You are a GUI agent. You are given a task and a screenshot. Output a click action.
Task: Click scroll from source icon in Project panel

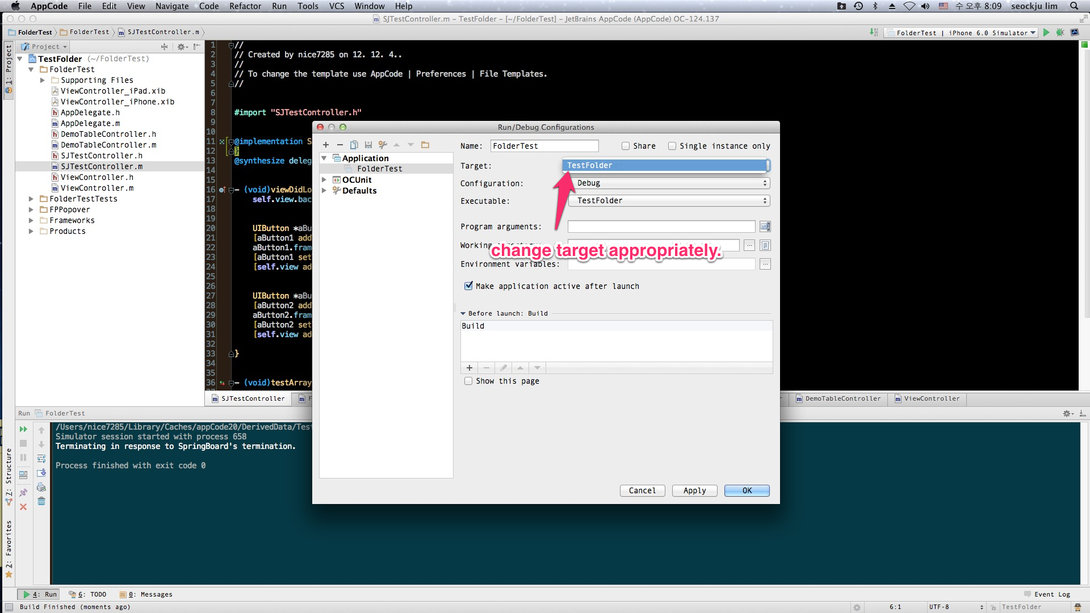click(164, 47)
